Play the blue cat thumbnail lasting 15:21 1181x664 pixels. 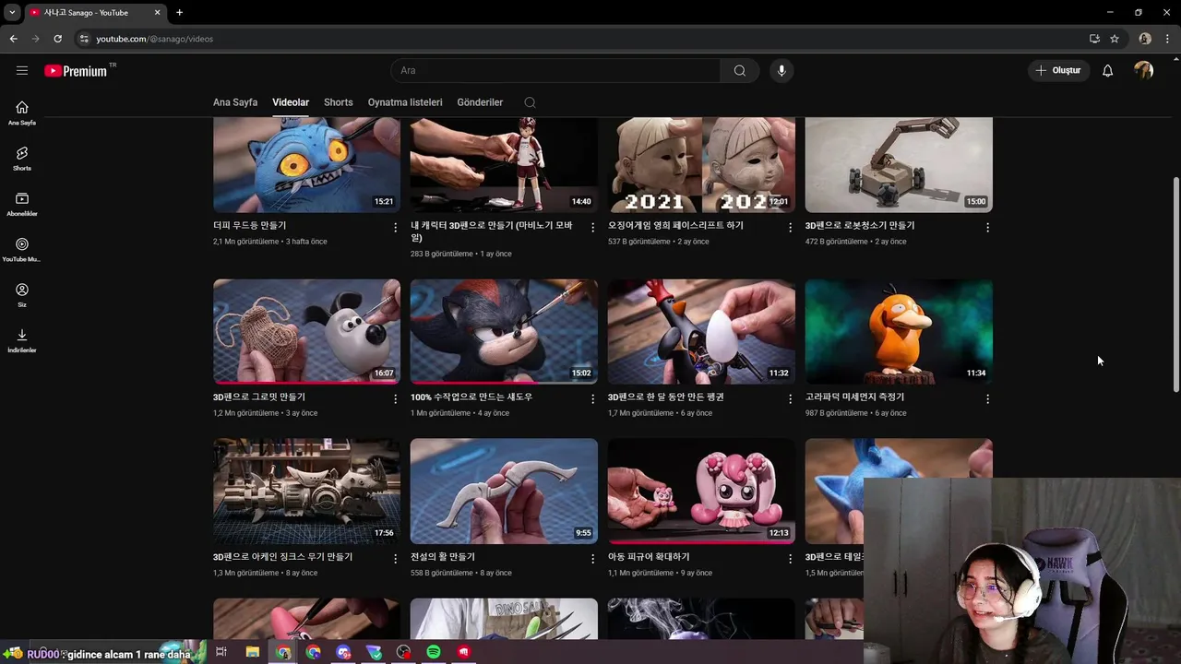point(306,165)
